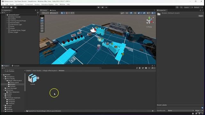Click the Scene orientation gizmo
This screenshot has width=205, height=115.
[150, 20]
